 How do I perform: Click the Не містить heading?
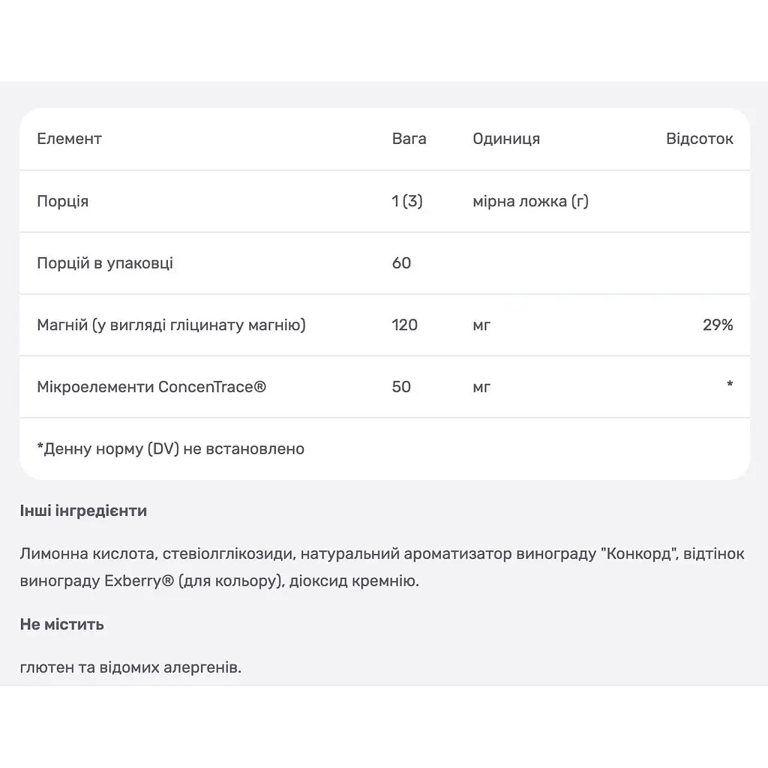coord(61,624)
